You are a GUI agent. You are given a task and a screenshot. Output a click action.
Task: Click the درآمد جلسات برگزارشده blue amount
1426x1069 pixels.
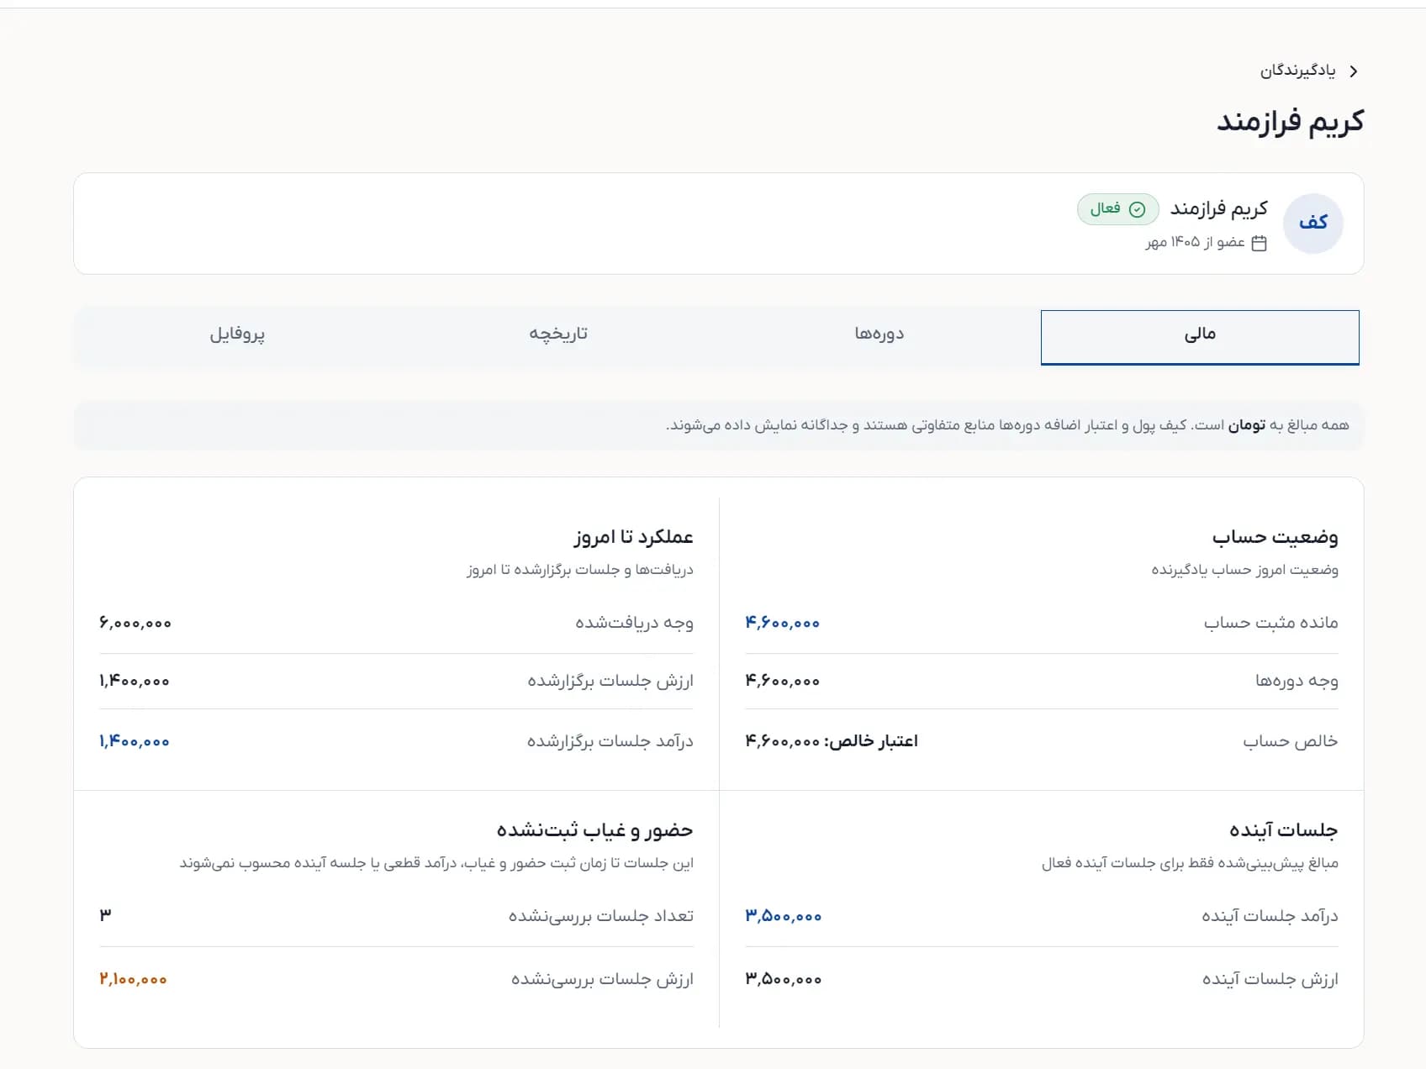click(135, 741)
